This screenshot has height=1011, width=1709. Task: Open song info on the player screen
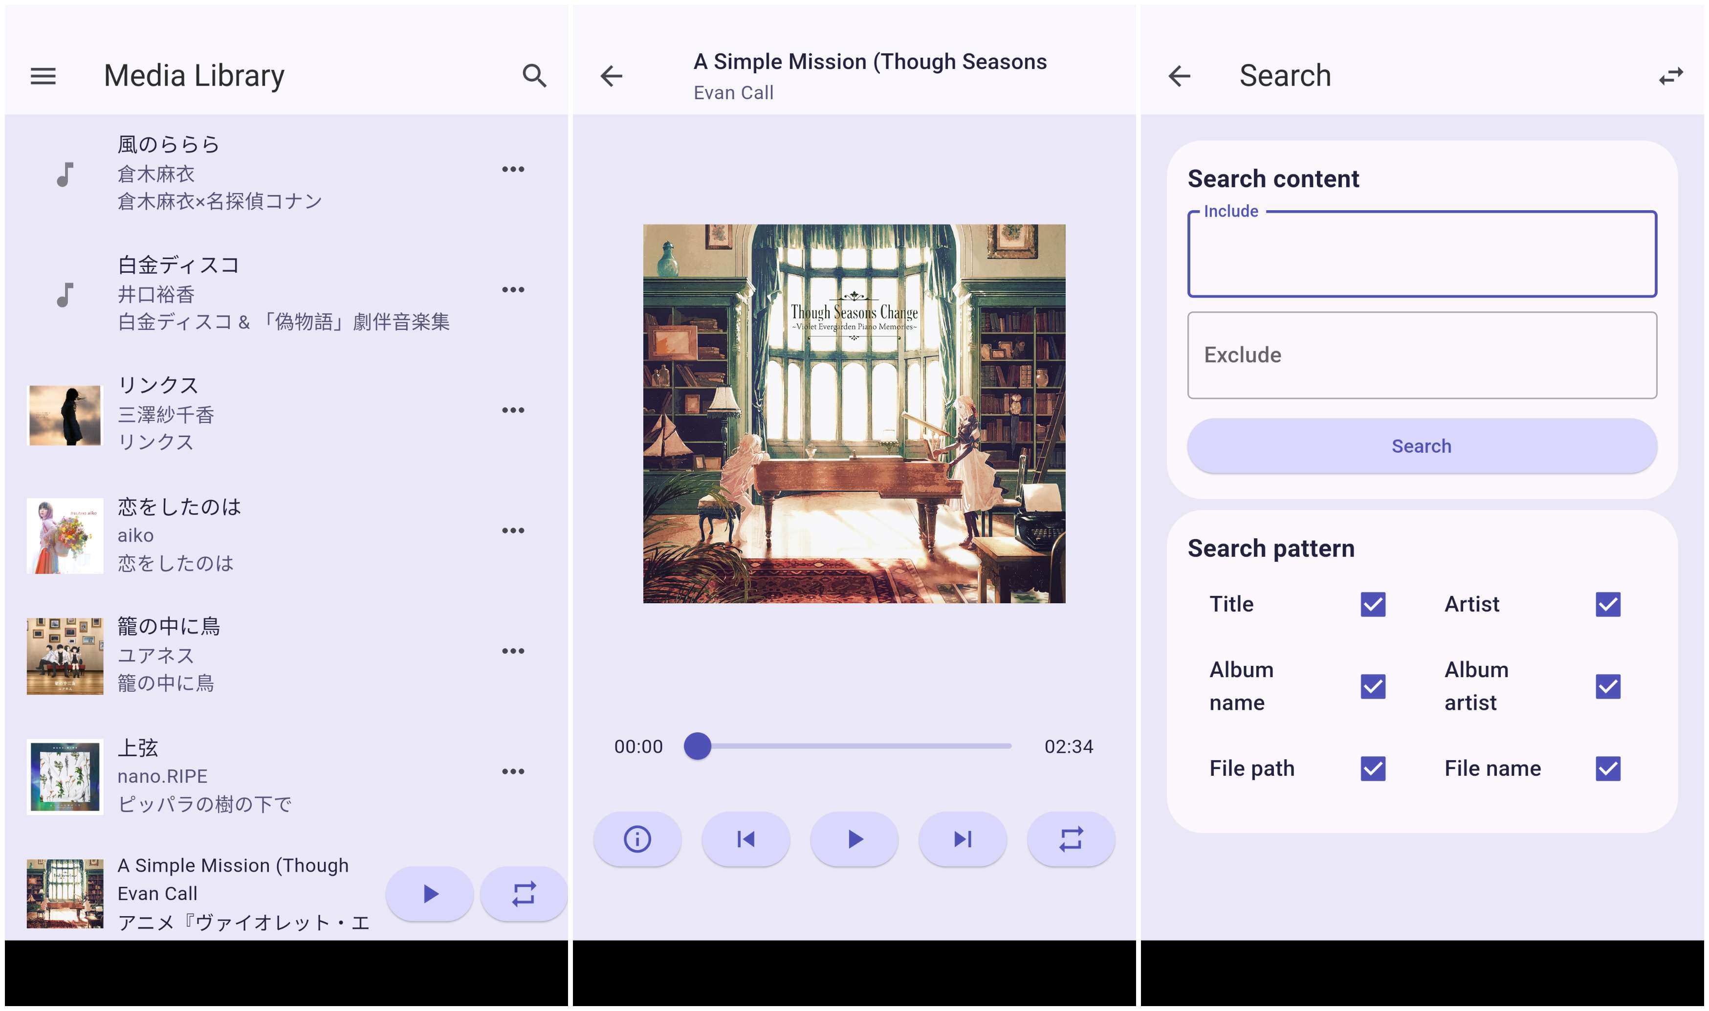pyautogui.click(x=637, y=838)
